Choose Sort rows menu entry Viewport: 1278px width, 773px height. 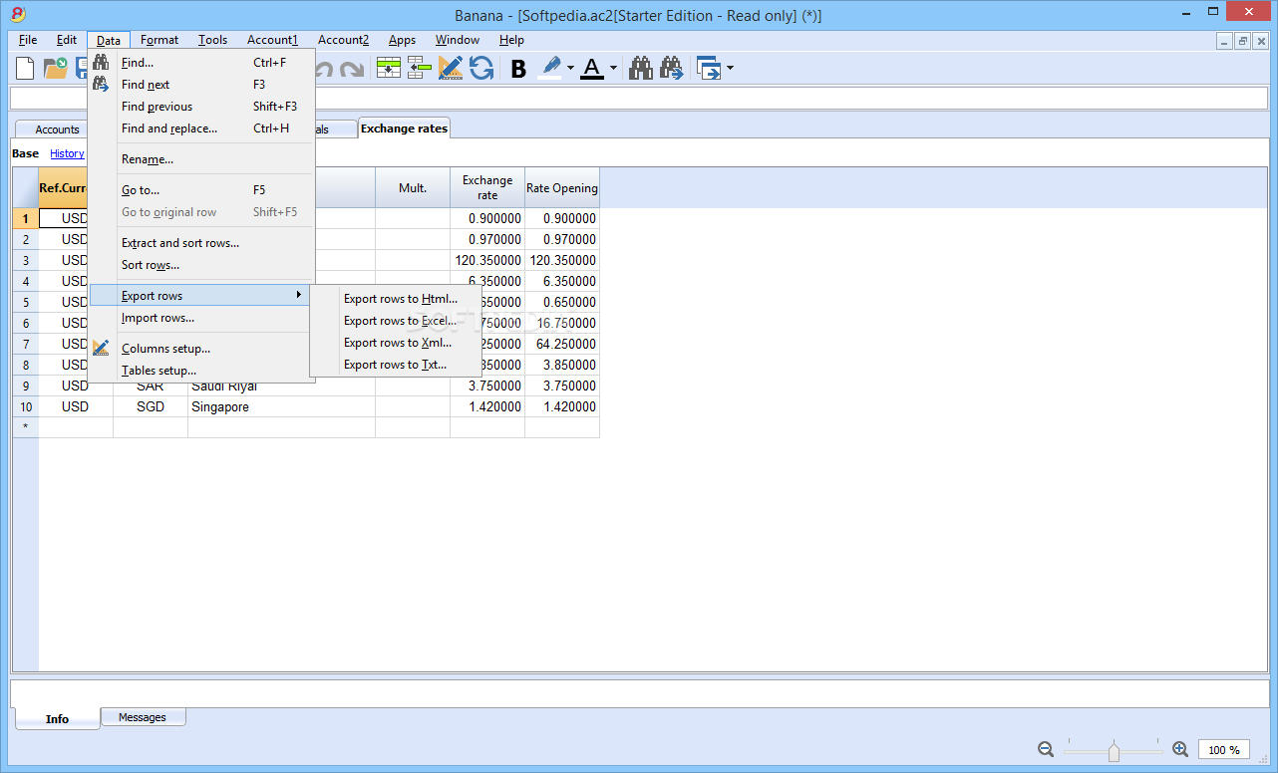[201, 265]
